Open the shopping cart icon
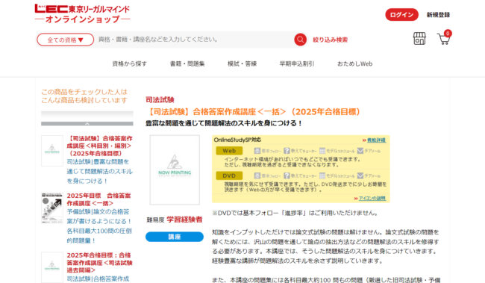The image size is (485, 283). tap(443, 39)
